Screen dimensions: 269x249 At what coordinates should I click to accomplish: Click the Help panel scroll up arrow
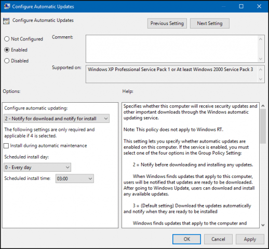[x=263, y=106]
